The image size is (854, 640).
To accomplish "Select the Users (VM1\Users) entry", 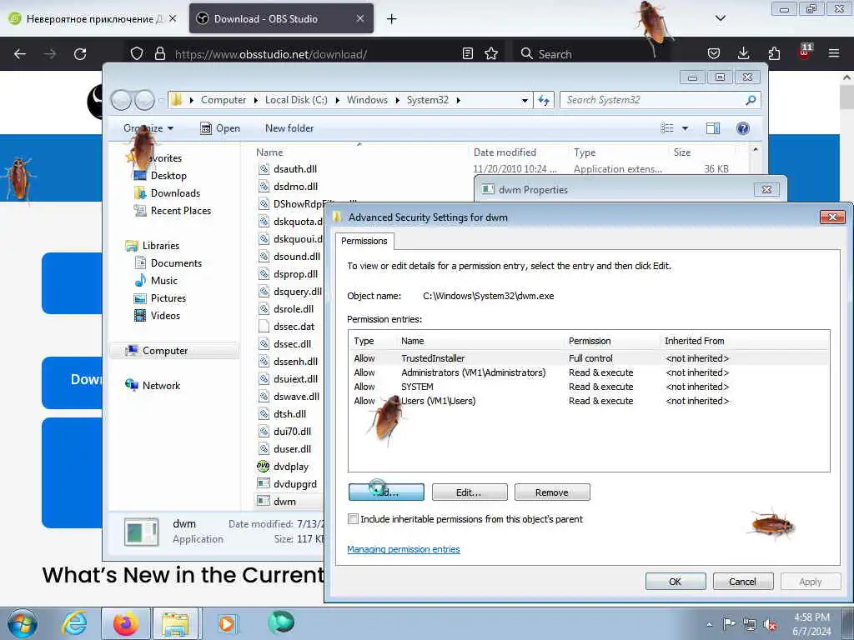I will tap(588, 401).
